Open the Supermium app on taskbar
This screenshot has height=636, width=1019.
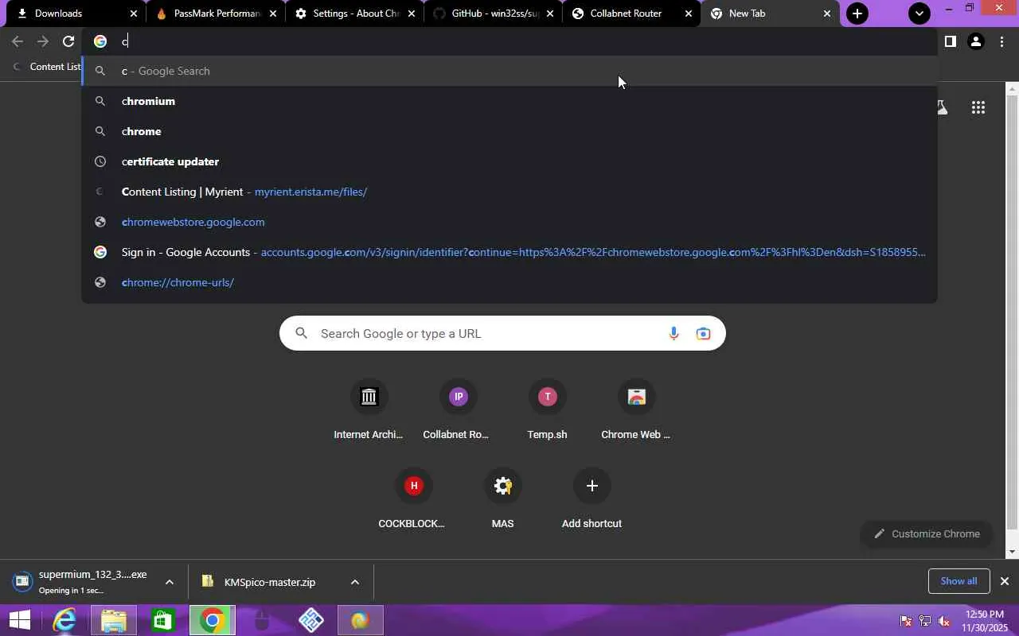tap(361, 621)
